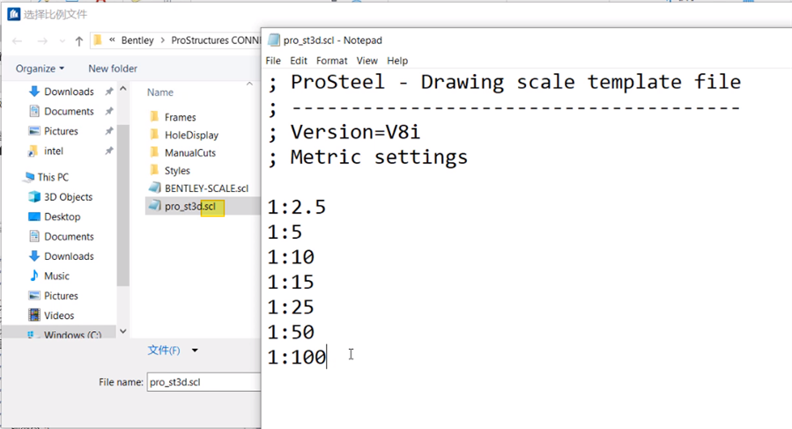Go back in the file dialog
The width and height of the screenshot is (792, 429).
tap(17, 41)
